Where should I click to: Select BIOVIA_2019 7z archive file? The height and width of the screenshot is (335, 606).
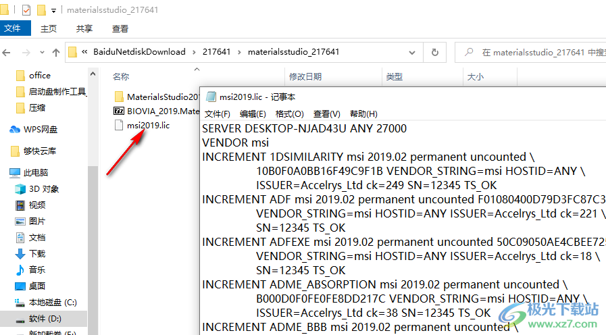click(157, 111)
